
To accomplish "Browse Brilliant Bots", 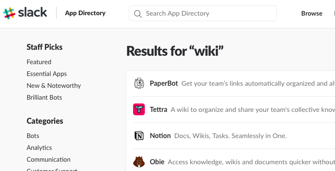I will click(x=44, y=98).
